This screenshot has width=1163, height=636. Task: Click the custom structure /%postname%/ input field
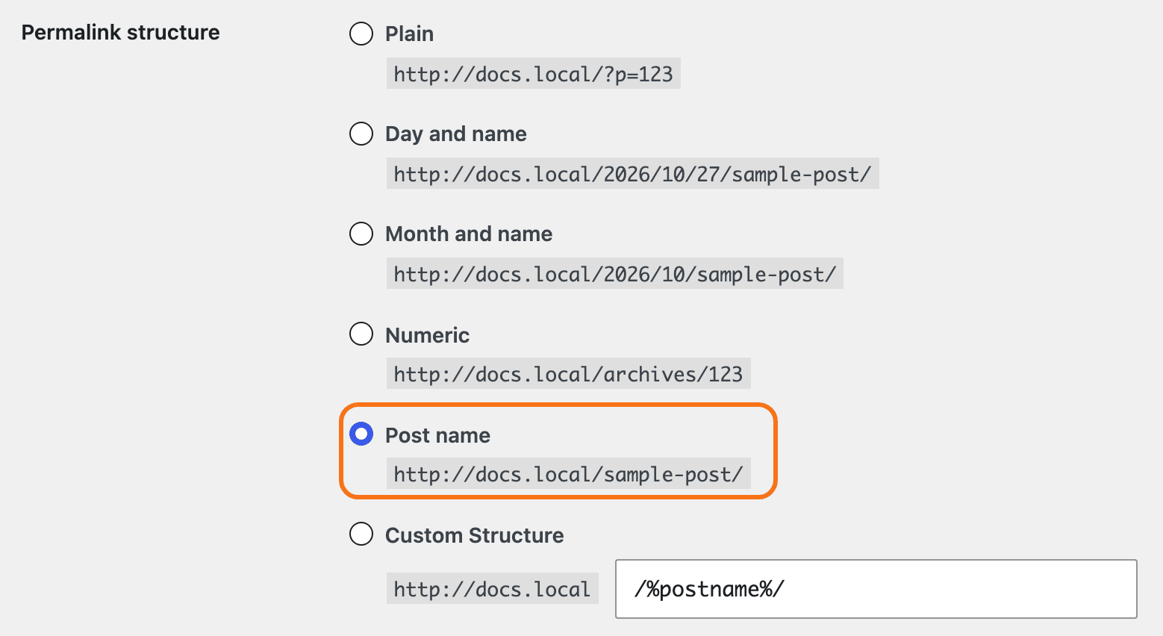tap(876, 589)
